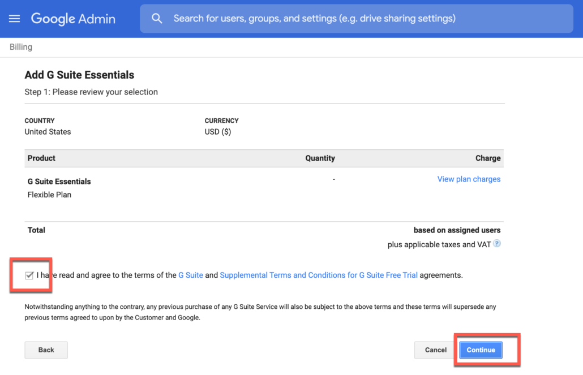Click the Continue button
The image size is (583, 375).
[481, 350]
